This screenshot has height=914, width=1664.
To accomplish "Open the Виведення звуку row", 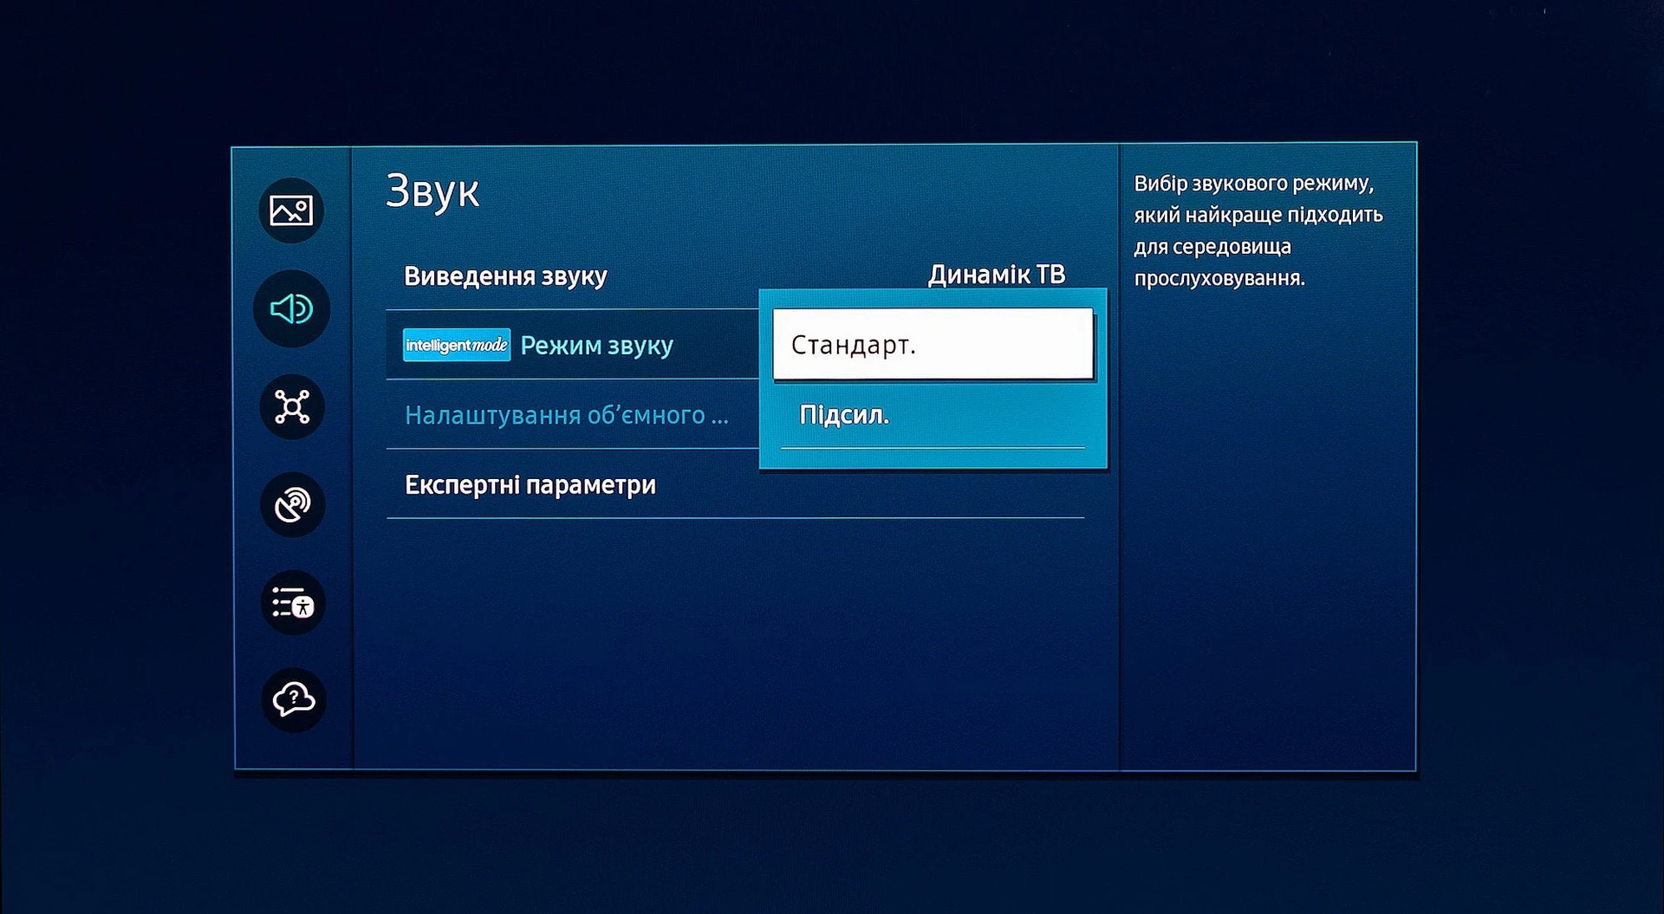I will tap(735, 275).
